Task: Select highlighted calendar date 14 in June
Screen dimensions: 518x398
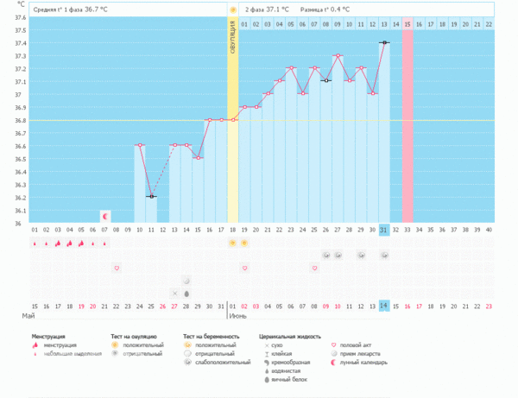Action: [x=384, y=306]
